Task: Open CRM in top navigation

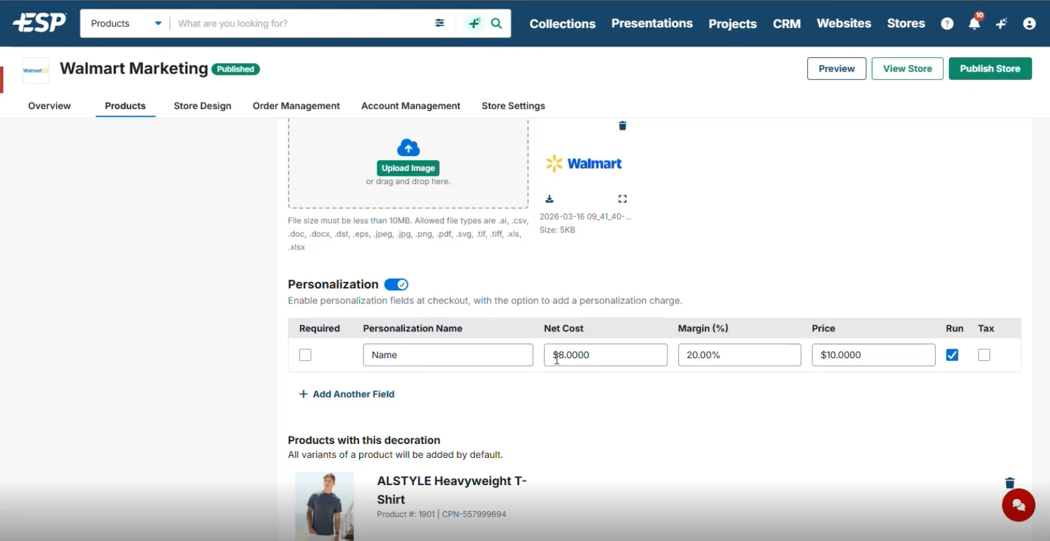Action: [786, 23]
